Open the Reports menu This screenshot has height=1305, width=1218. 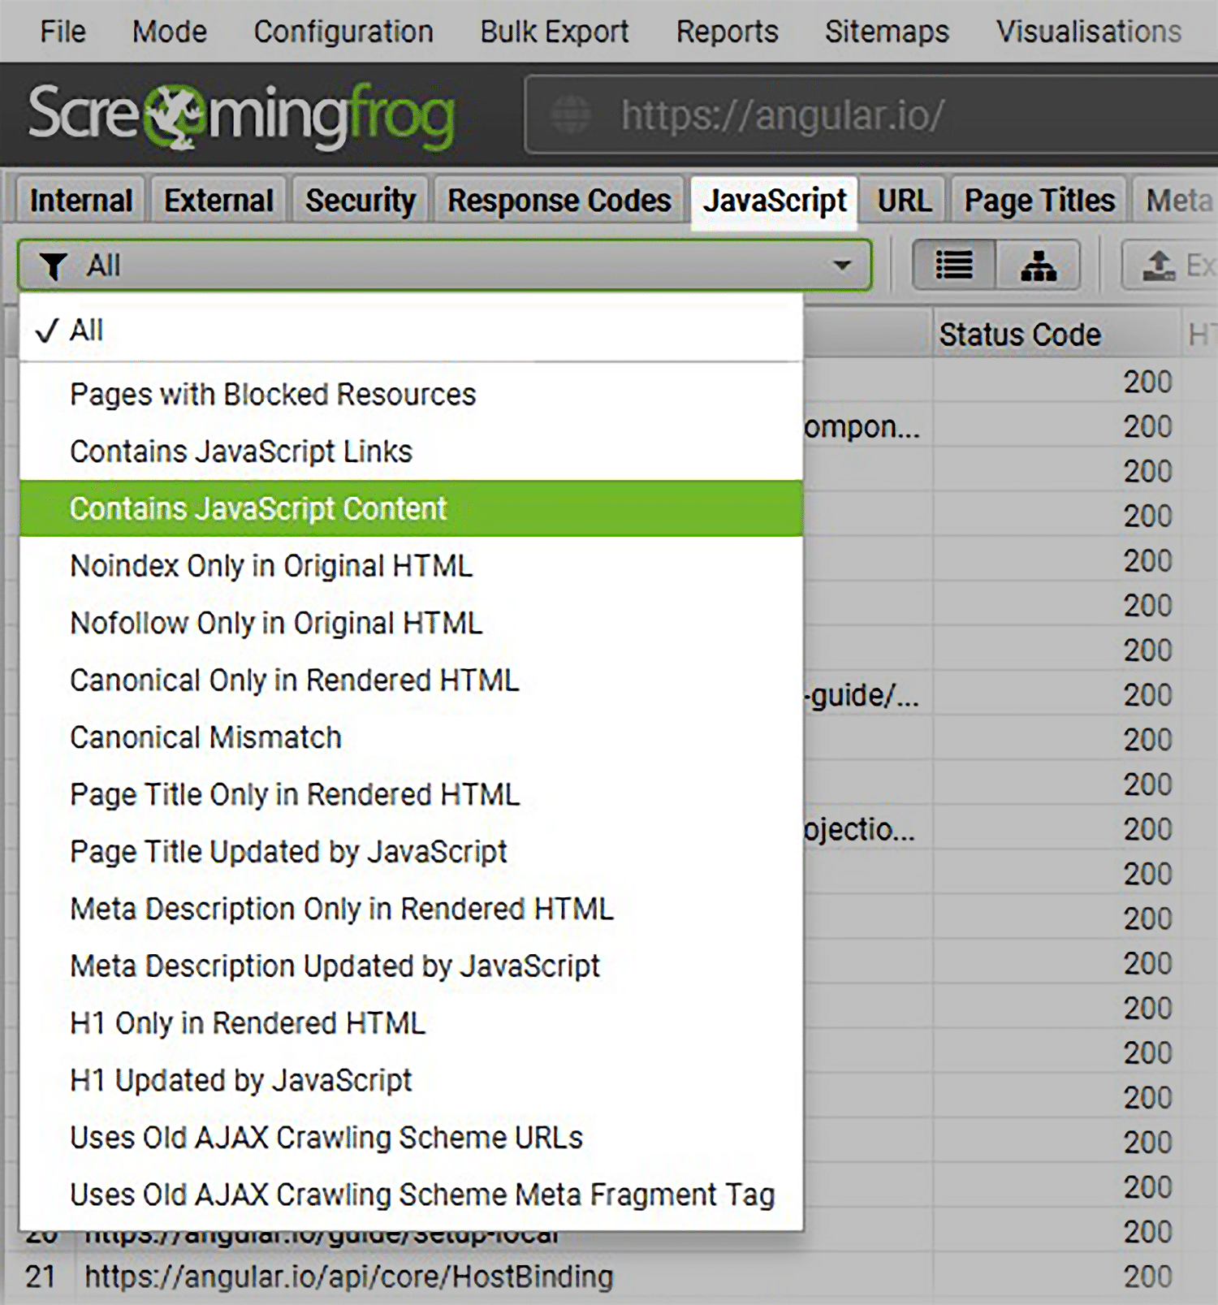pos(728,32)
